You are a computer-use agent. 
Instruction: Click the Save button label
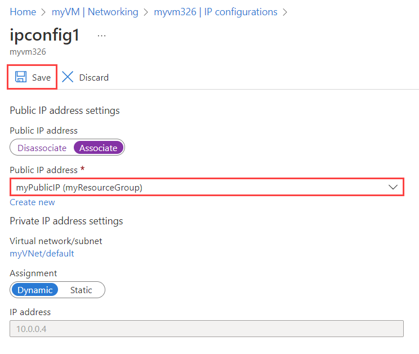[x=42, y=78]
